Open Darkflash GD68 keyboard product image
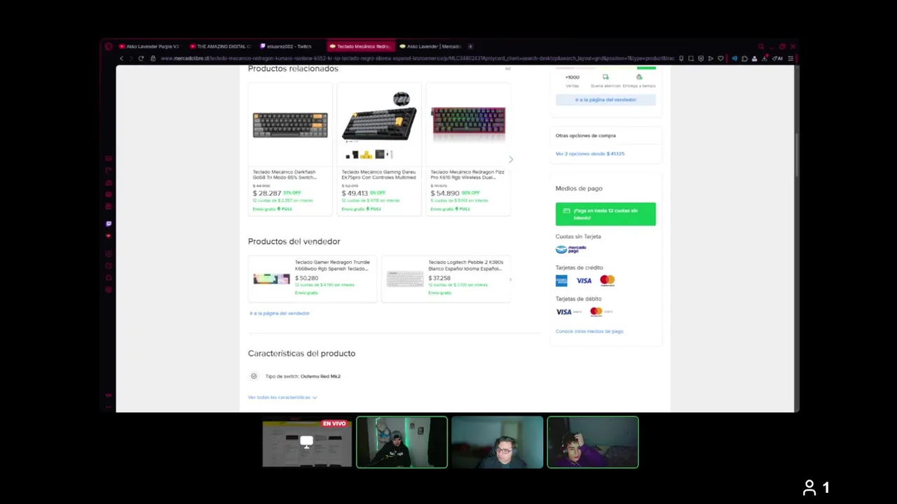The height and width of the screenshot is (504, 897). pyautogui.click(x=290, y=125)
